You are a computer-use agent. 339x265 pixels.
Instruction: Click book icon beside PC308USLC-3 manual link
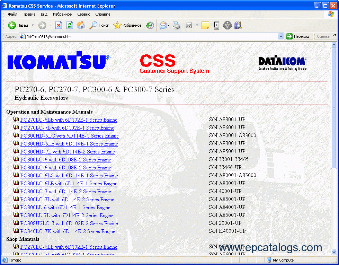pyautogui.click(x=16, y=223)
